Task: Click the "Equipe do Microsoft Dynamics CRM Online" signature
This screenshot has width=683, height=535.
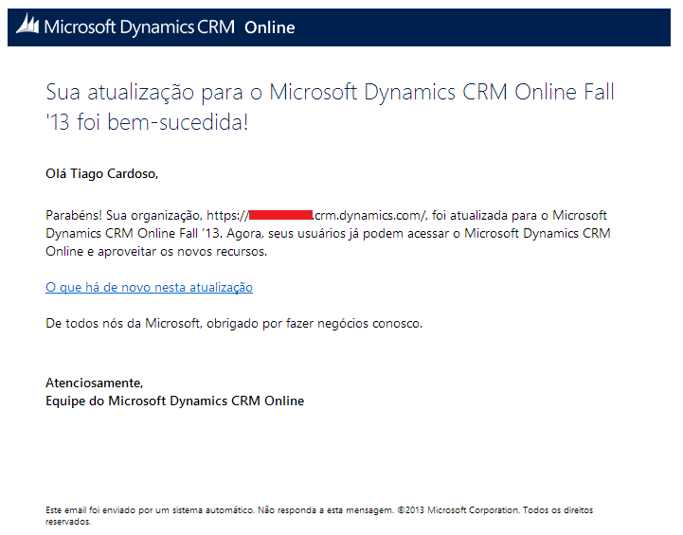Action: 175,401
